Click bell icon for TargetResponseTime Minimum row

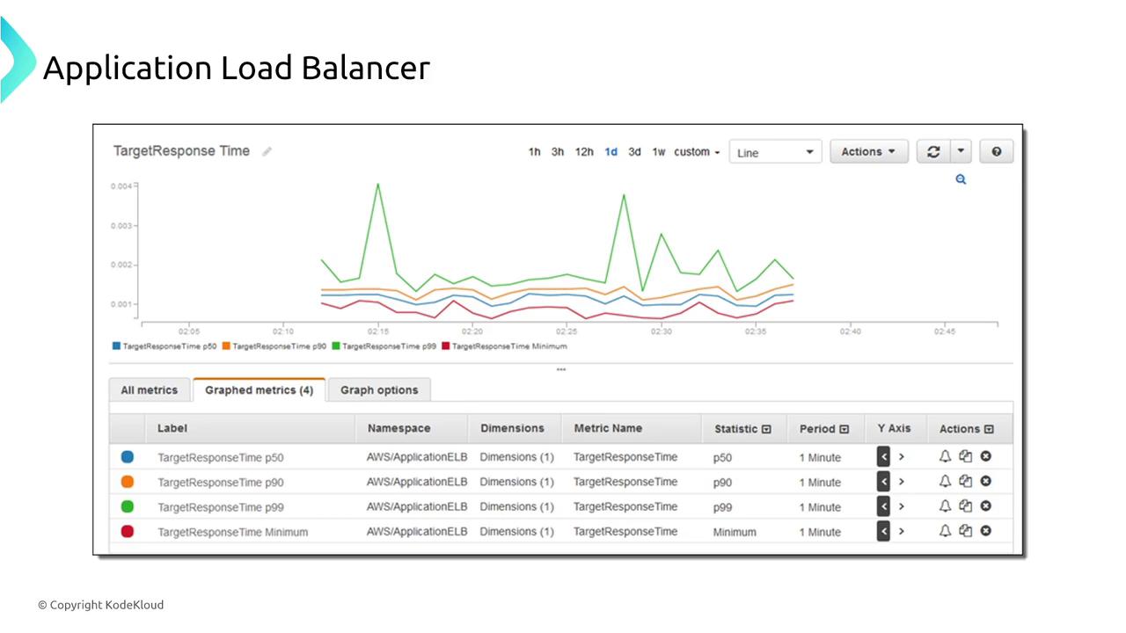(945, 530)
